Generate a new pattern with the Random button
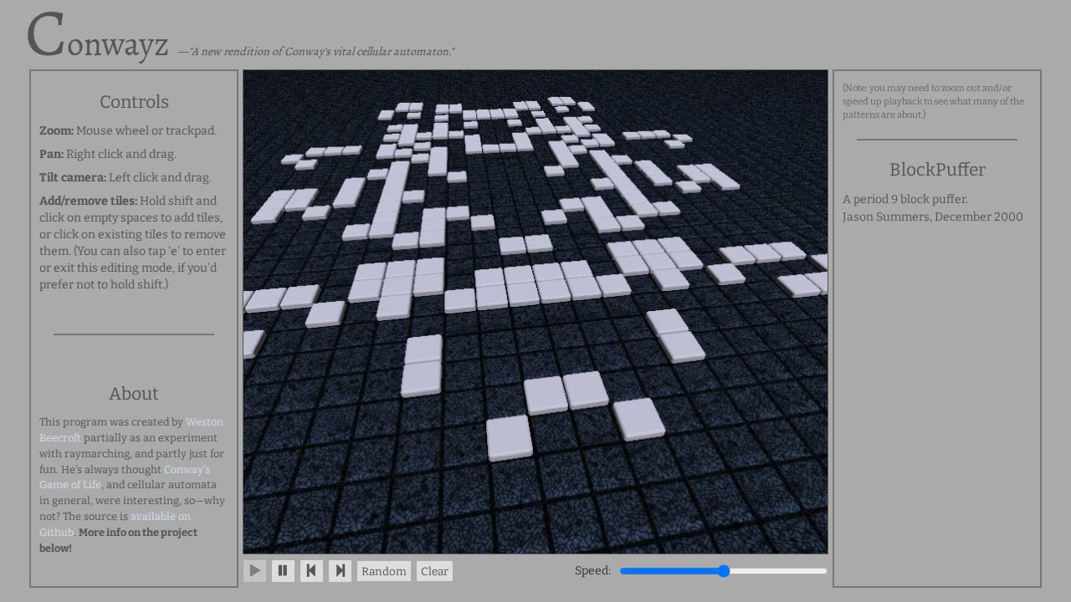Viewport: 1071px width, 602px height. tap(383, 570)
